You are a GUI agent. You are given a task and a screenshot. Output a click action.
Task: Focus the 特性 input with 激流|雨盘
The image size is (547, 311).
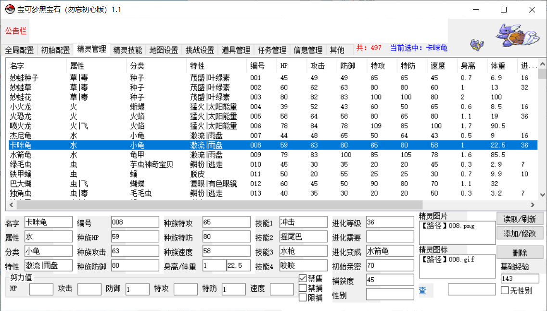48,266
